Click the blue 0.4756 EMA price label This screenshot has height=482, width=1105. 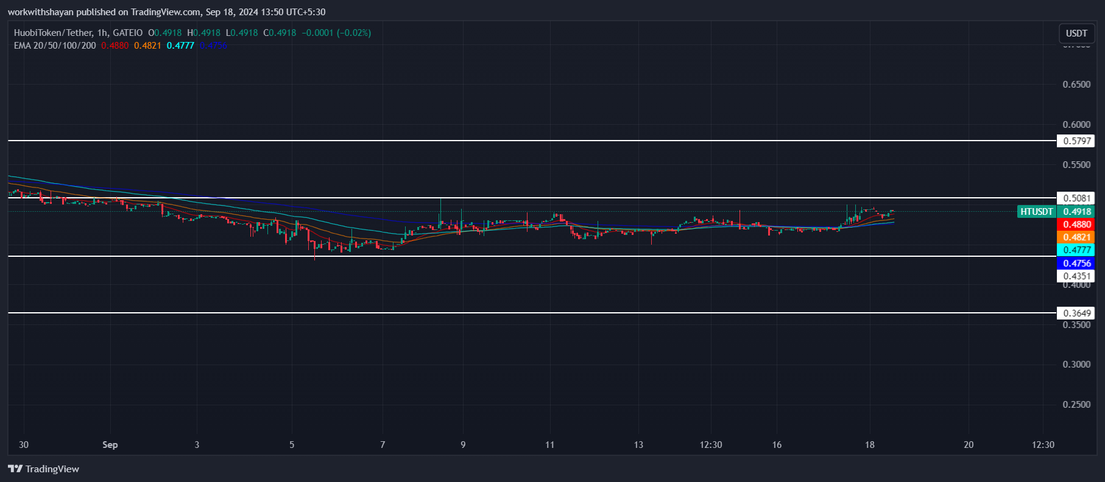point(1076,264)
